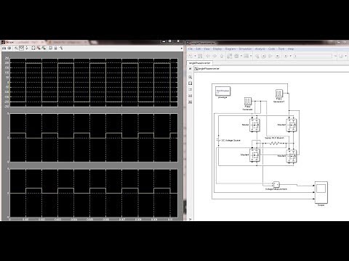The height and width of the screenshot is (261, 349).
Task: Expand the rightmost toolbar dropdown arrow
Action: 346,56
